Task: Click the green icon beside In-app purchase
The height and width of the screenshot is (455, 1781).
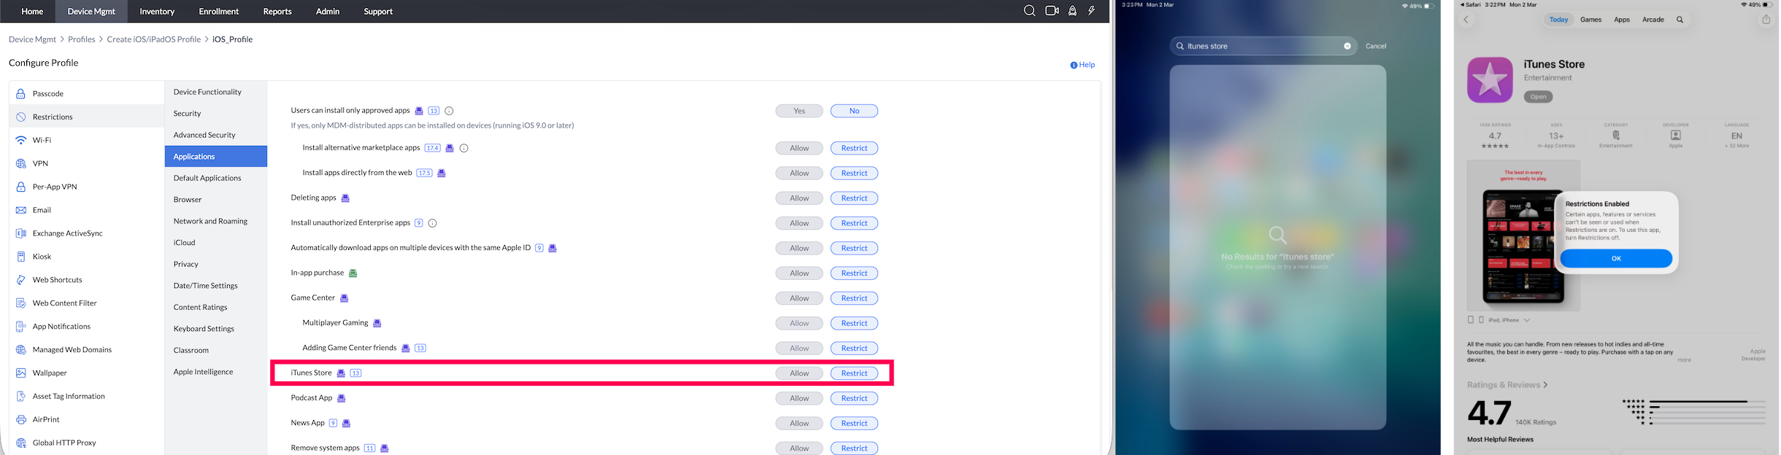Action: click(x=353, y=273)
